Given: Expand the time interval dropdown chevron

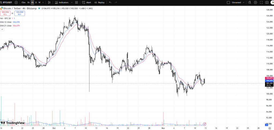Looking at the screenshot, I should click(43, 2).
